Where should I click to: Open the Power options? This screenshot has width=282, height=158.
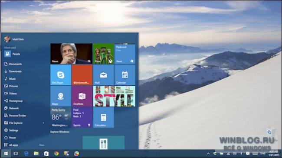(x=10, y=138)
